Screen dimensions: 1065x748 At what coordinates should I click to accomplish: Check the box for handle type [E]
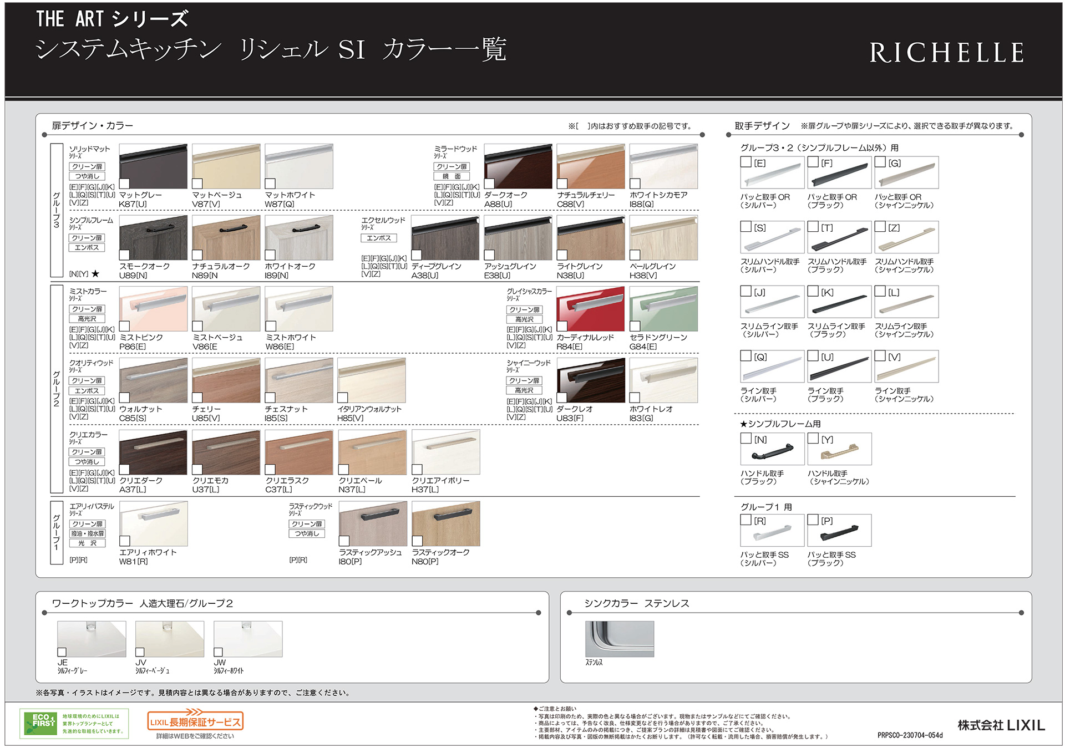coord(746,162)
